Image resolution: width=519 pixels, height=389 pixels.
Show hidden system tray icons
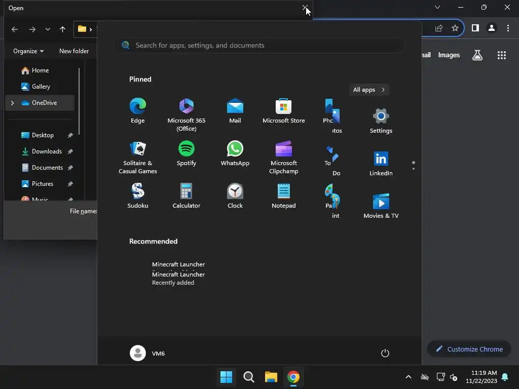409,377
